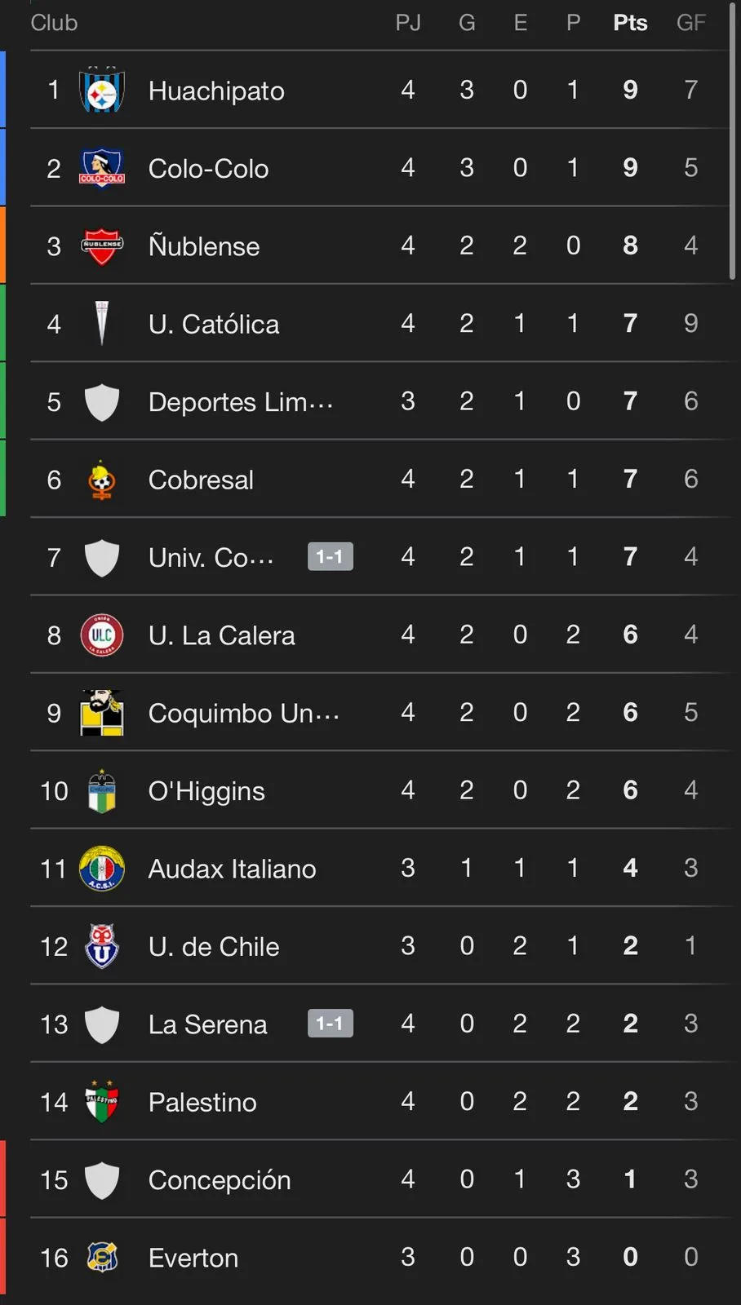Click the PJ column header
The image size is (741, 1305).
(408, 23)
